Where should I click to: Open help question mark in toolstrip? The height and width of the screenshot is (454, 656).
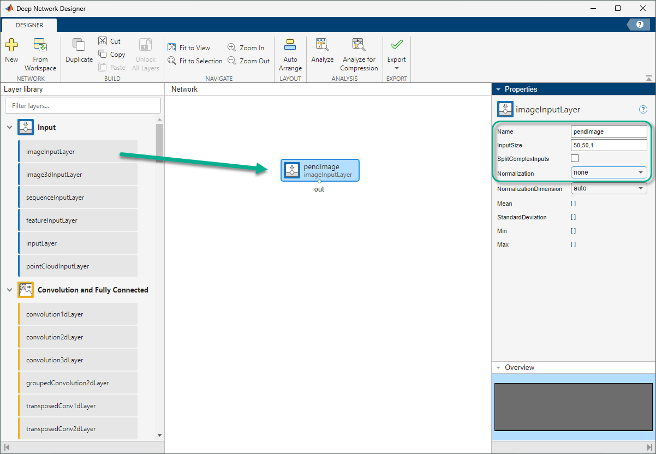pyautogui.click(x=640, y=25)
